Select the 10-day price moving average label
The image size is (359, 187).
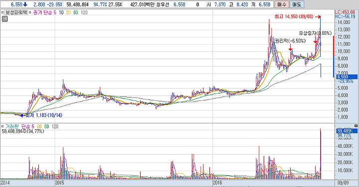[61, 12]
